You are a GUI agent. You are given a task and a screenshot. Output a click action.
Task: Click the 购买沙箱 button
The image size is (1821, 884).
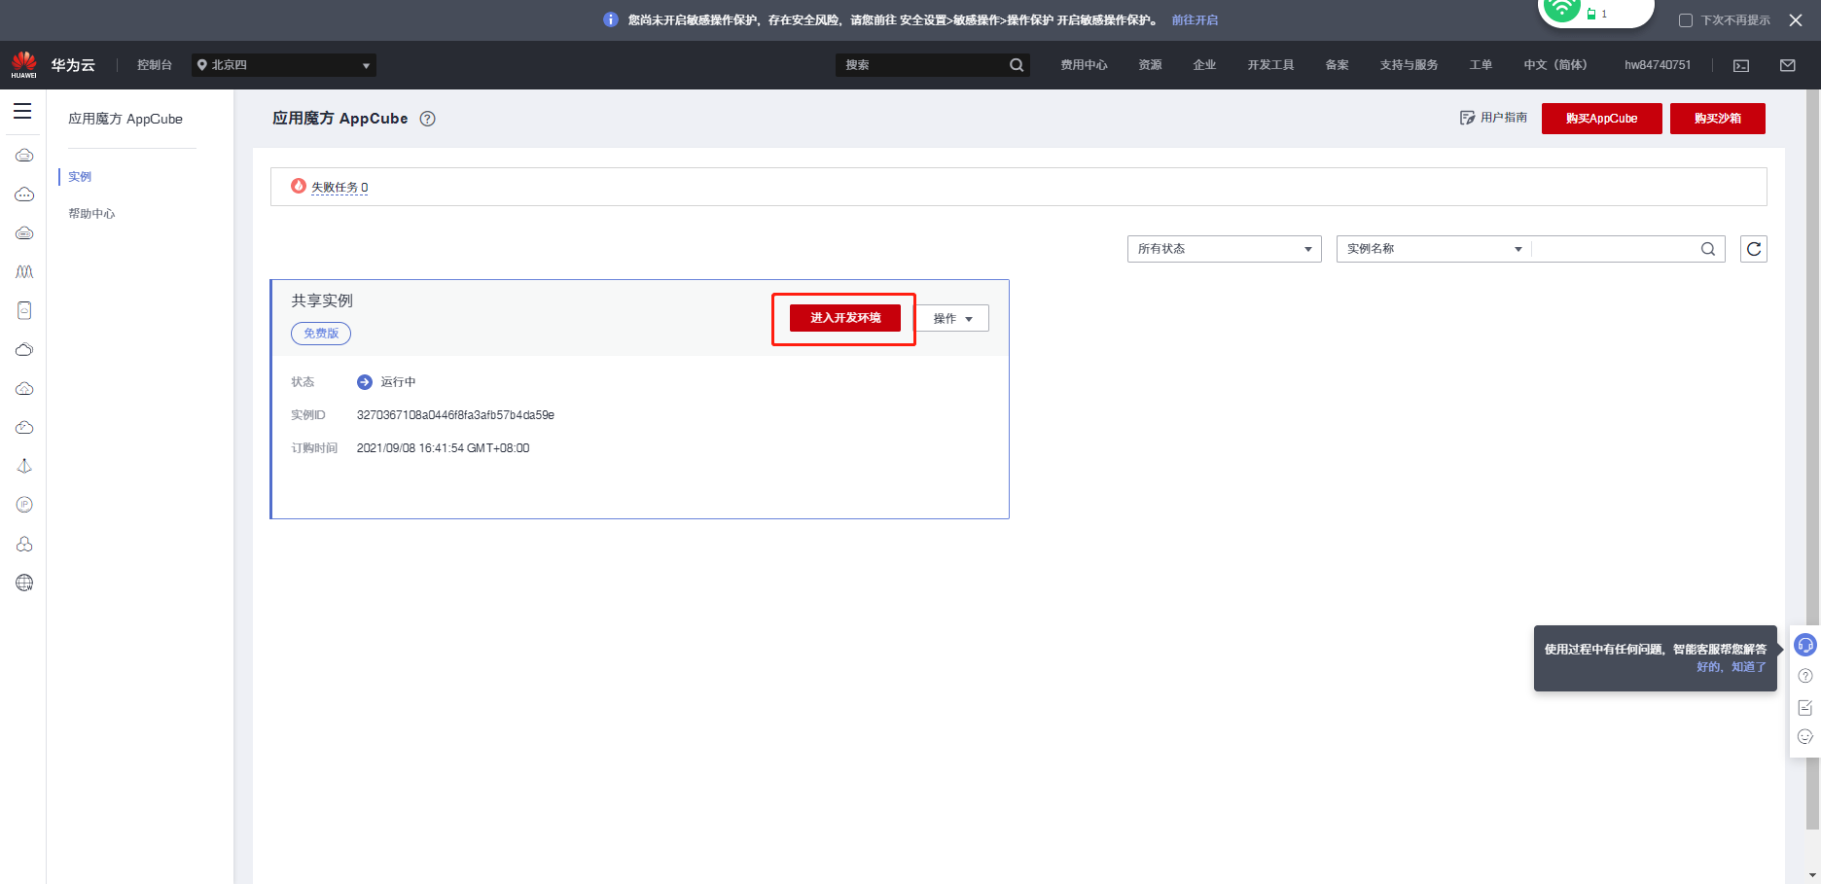[x=1718, y=119]
